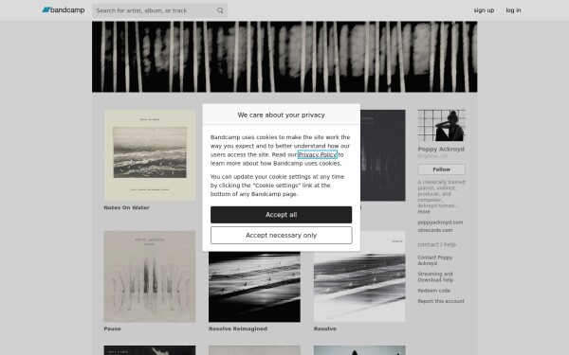Click Redeem code
569x355 pixels.
click(x=433, y=291)
